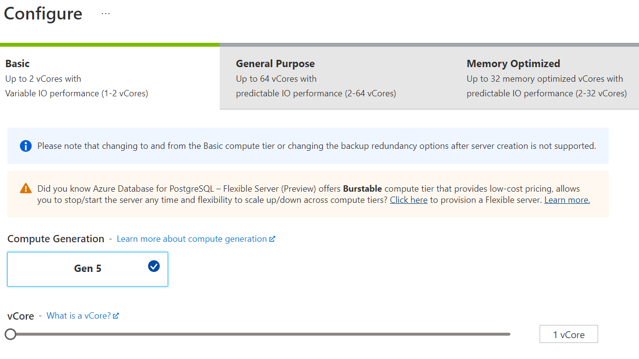Image resolution: width=639 pixels, height=359 pixels.
Task: Click external-link icon after vCore help link
Action: tap(116, 316)
